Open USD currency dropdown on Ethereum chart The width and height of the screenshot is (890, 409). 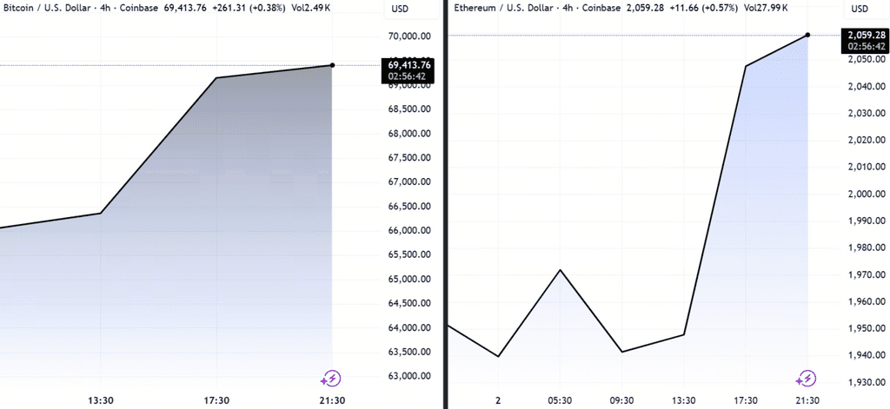(860, 9)
